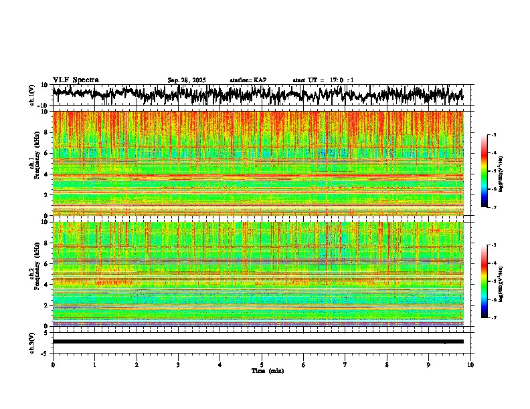The width and height of the screenshot is (530, 409).
Task: Click the -3 tick on ch.1 colorbar
Action: (x=494, y=135)
